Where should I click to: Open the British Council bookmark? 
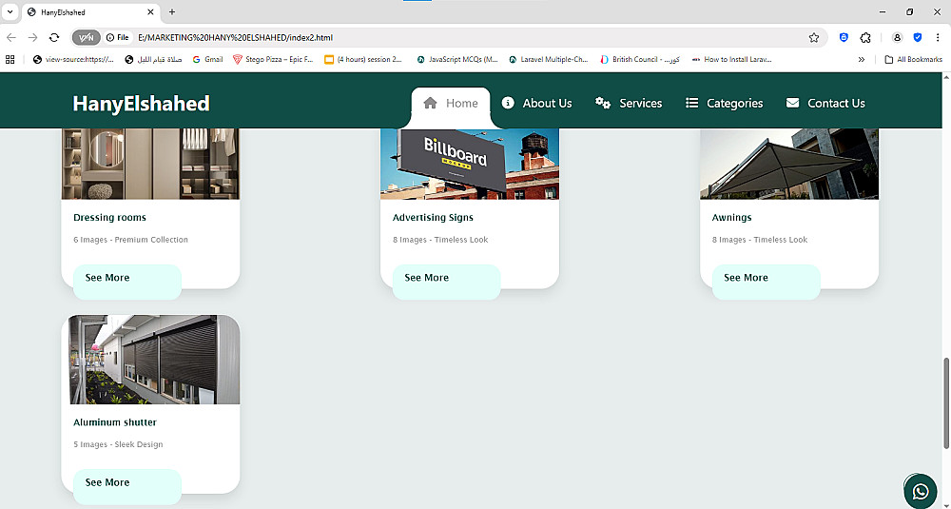click(640, 59)
